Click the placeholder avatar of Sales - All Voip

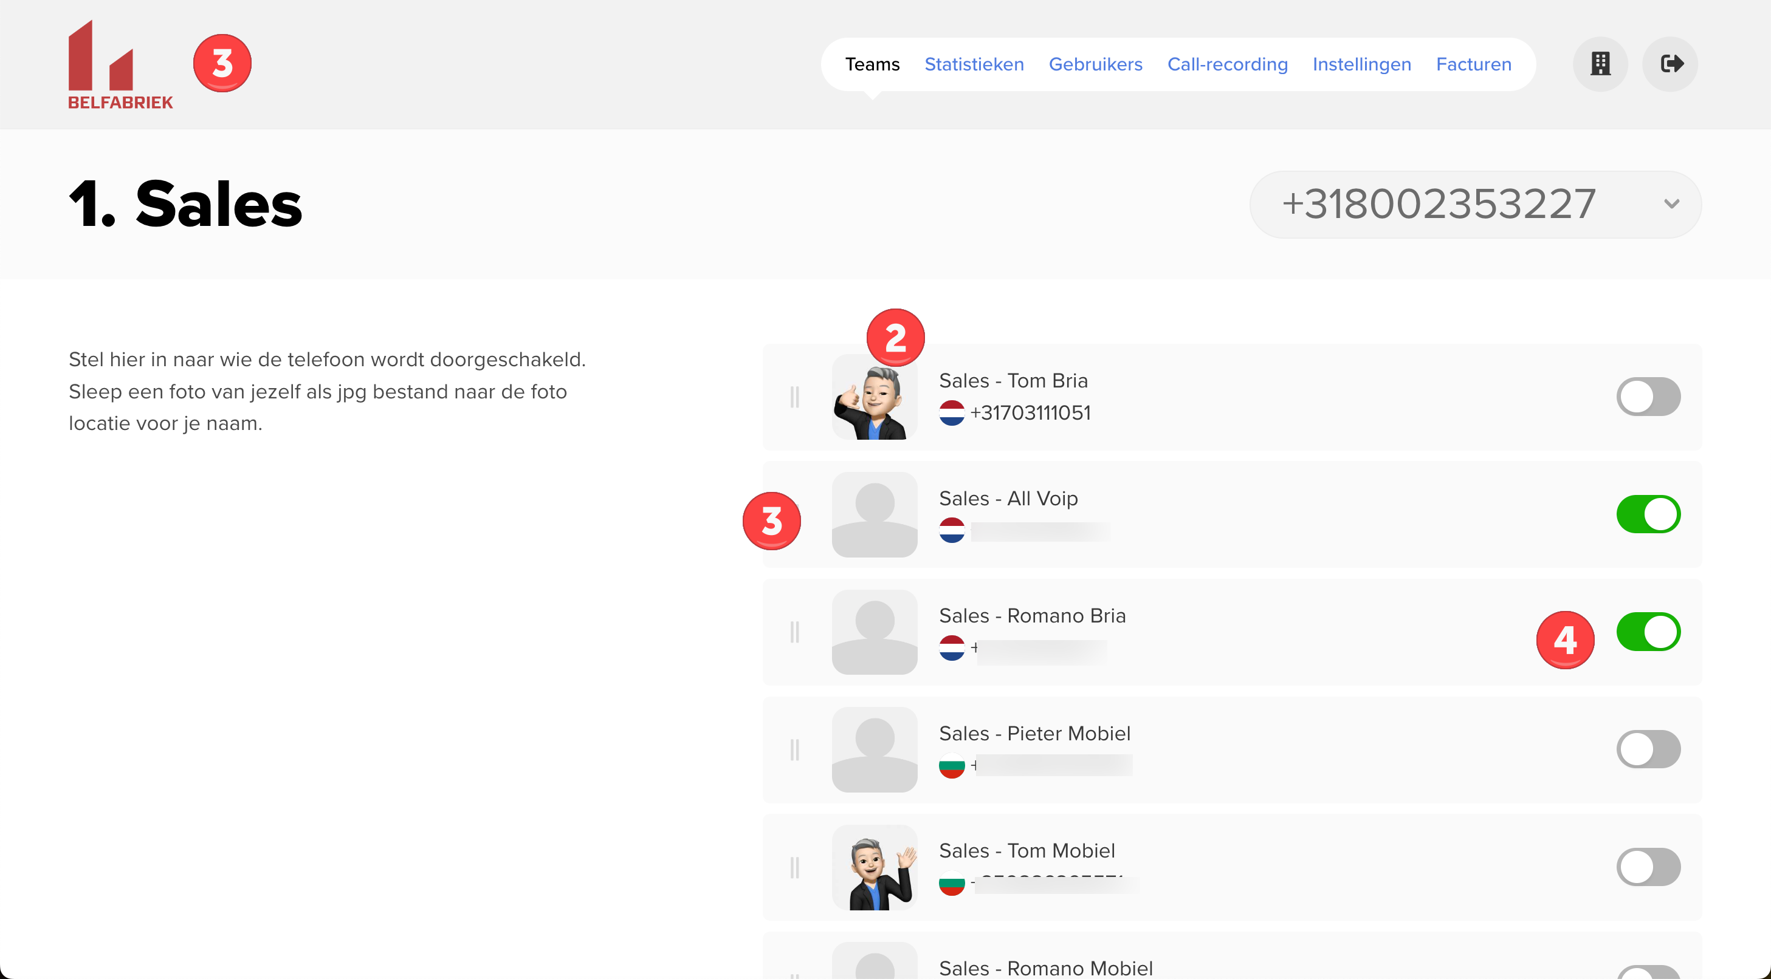coord(874,514)
